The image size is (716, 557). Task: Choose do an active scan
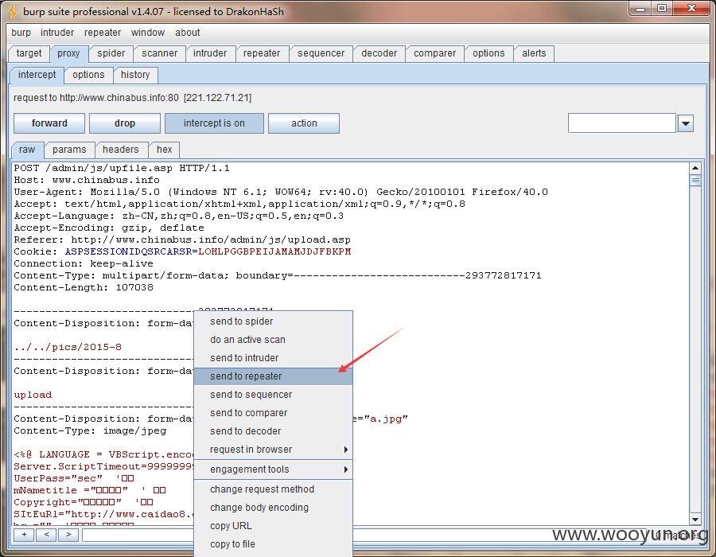274,340
